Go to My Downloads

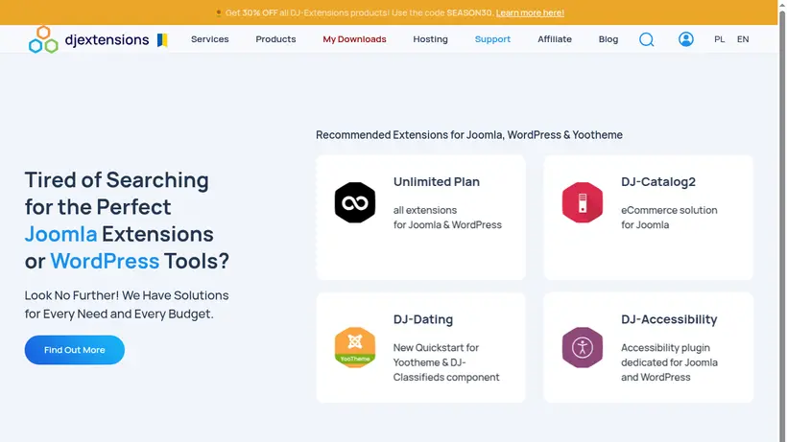[x=354, y=39]
